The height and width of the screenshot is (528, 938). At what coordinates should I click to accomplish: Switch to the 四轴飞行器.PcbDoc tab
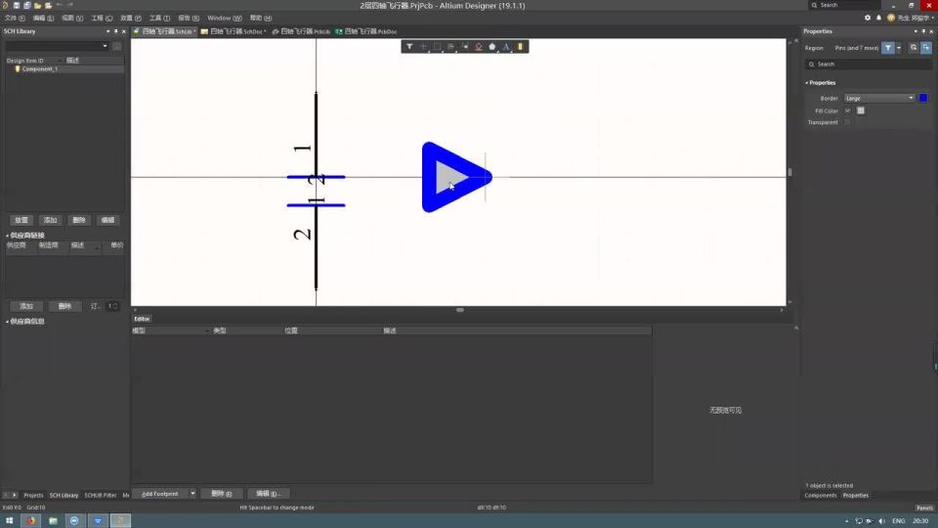pyautogui.click(x=366, y=31)
